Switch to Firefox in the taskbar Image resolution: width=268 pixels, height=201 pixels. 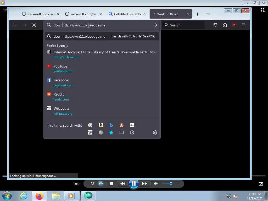(40, 196)
